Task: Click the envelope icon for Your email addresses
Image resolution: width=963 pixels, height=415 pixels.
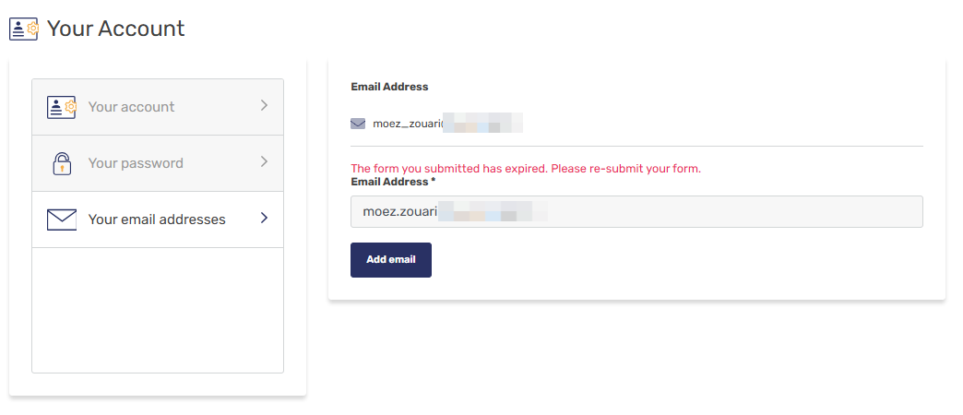Action: (61, 219)
